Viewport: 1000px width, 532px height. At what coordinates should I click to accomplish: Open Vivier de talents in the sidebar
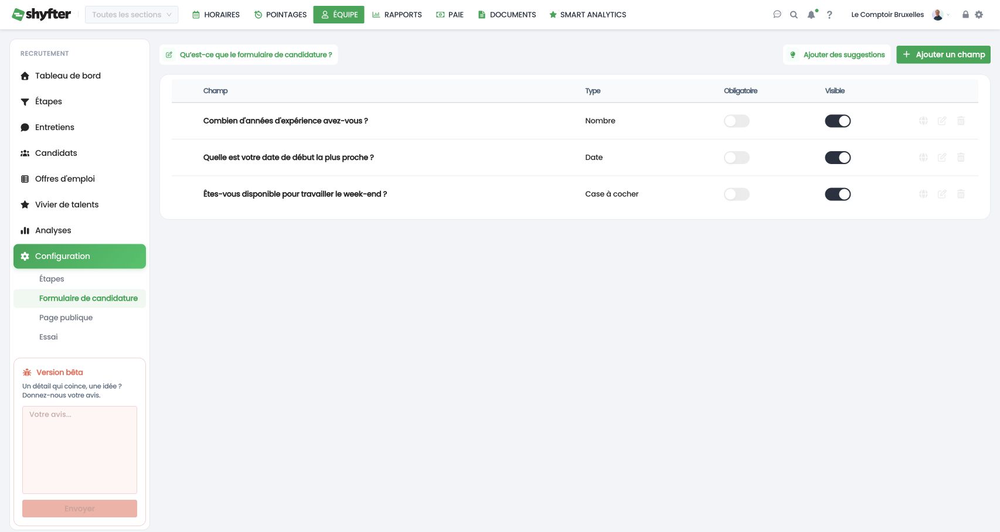click(x=80, y=204)
